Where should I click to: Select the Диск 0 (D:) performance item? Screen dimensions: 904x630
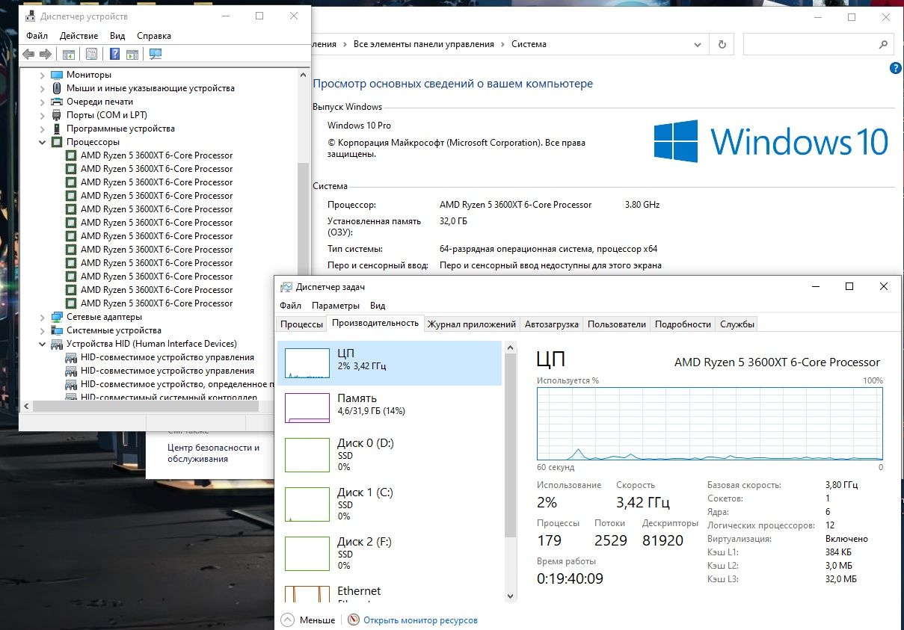tap(389, 454)
